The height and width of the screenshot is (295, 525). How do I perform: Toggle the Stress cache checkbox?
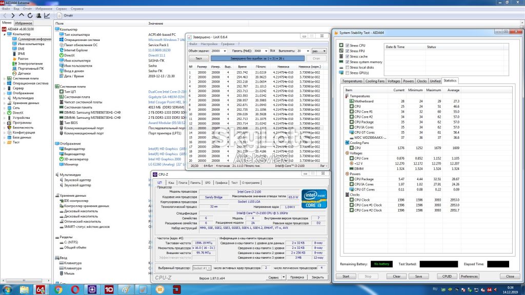click(x=348, y=56)
